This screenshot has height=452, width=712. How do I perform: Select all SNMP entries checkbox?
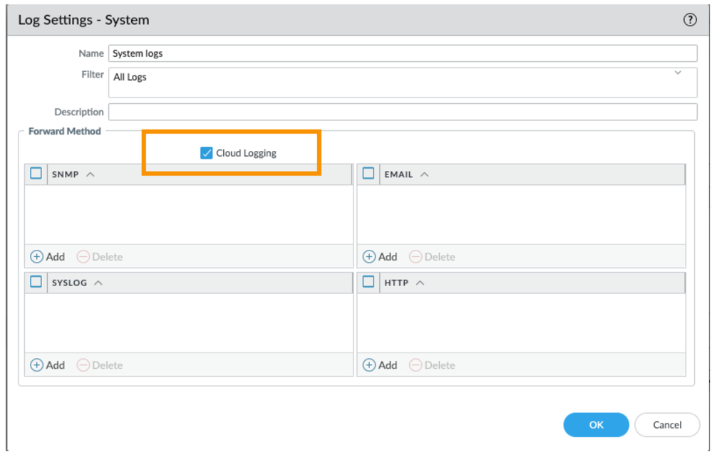pyautogui.click(x=36, y=173)
